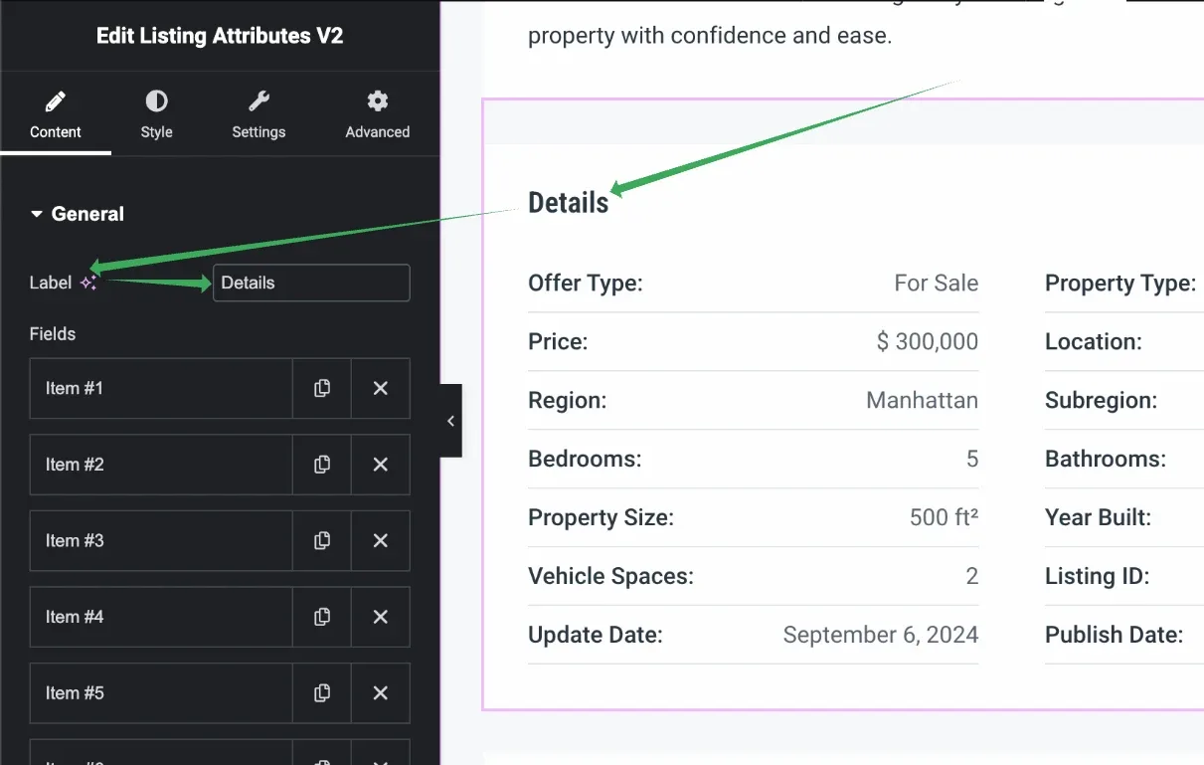The image size is (1204, 765).
Task: Duplicate Item #5
Action: coord(322,693)
